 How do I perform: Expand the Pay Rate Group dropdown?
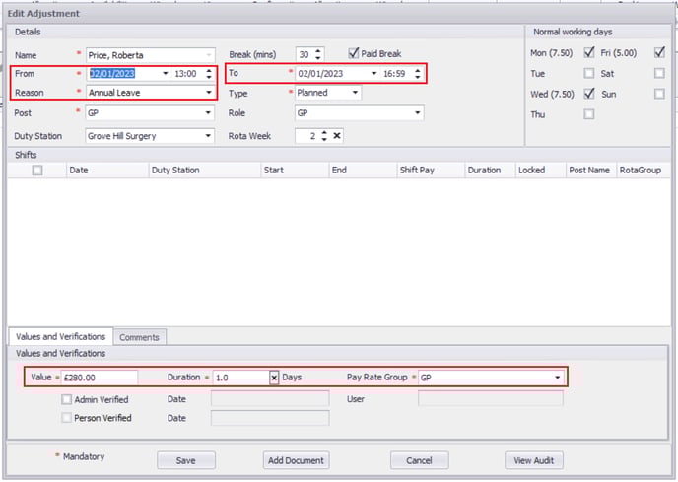pos(559,378)
